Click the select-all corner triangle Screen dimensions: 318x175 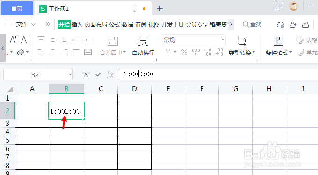(x=10, y=89)
